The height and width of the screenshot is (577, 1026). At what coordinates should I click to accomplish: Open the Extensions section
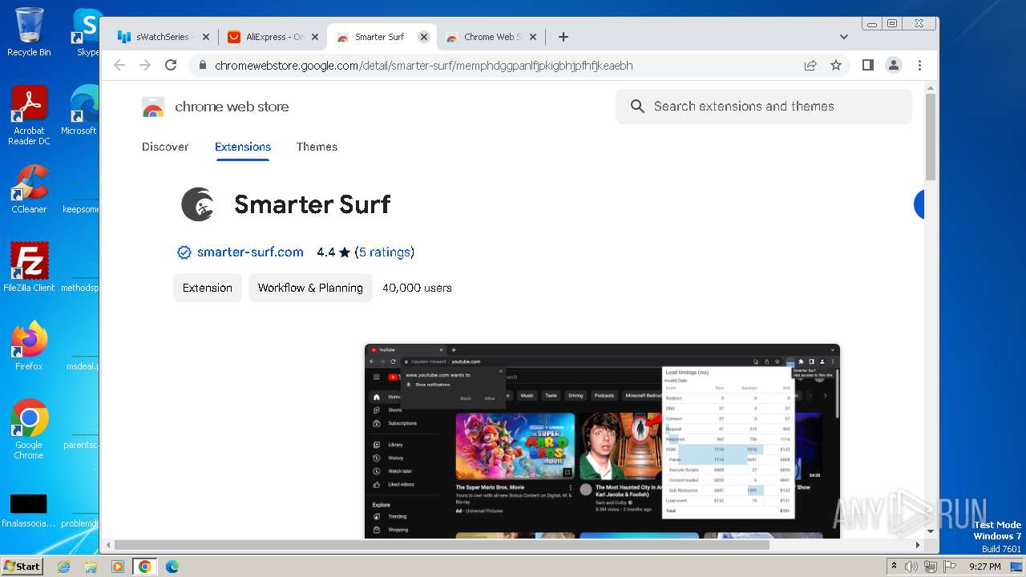coord(243,147)
